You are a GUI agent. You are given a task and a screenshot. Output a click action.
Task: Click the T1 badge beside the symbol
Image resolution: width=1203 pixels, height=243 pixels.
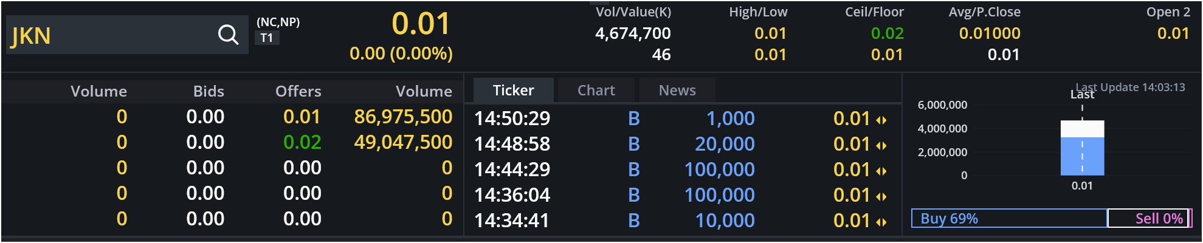click(x=267, y=38)
